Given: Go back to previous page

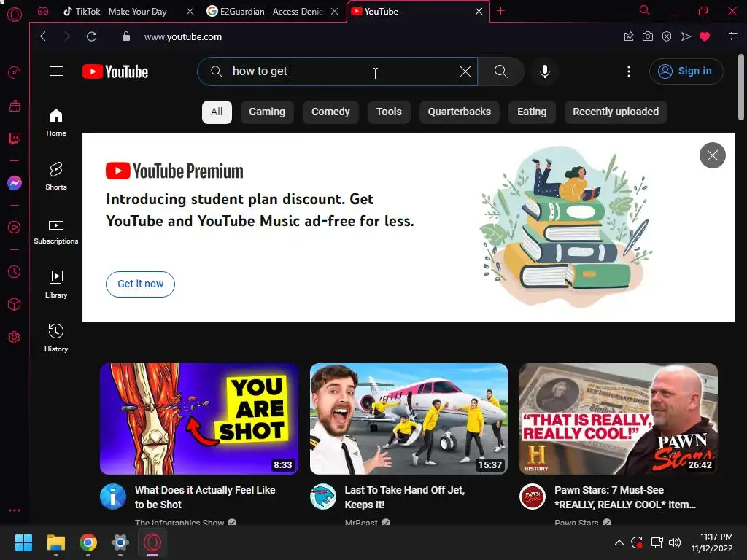Looking at the screenshot, I should point(43,36).
